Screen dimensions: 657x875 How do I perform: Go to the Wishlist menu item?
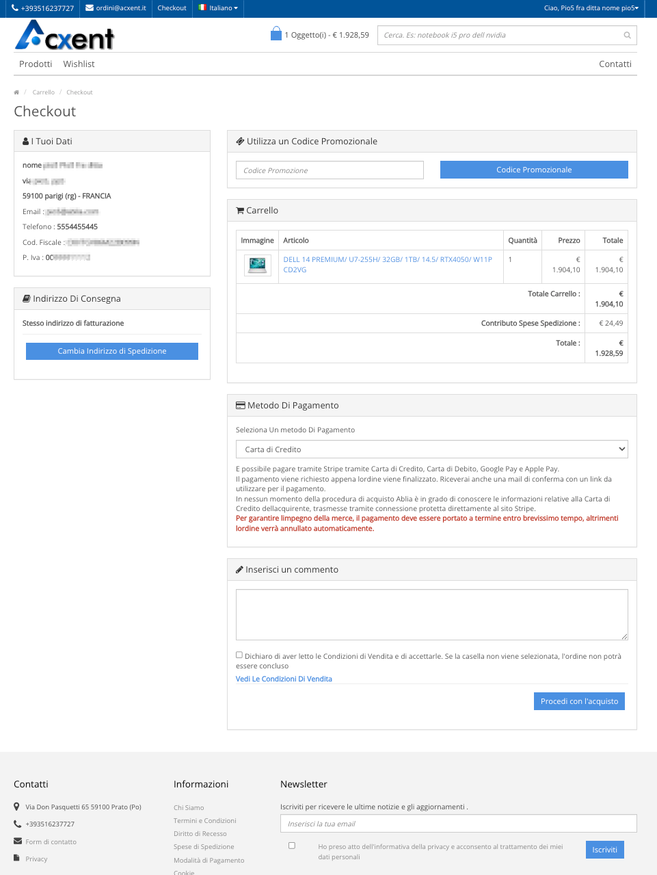(79, 64)
